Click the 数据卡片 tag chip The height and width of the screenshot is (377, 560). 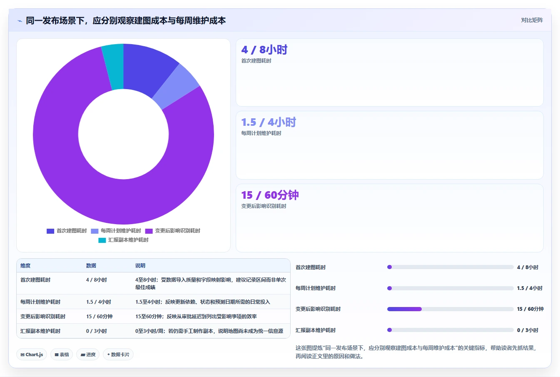(118, 355)
